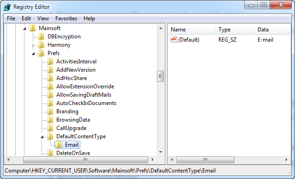
Task: Click the DBEncryption folder icon
Action: click(41, 37)
